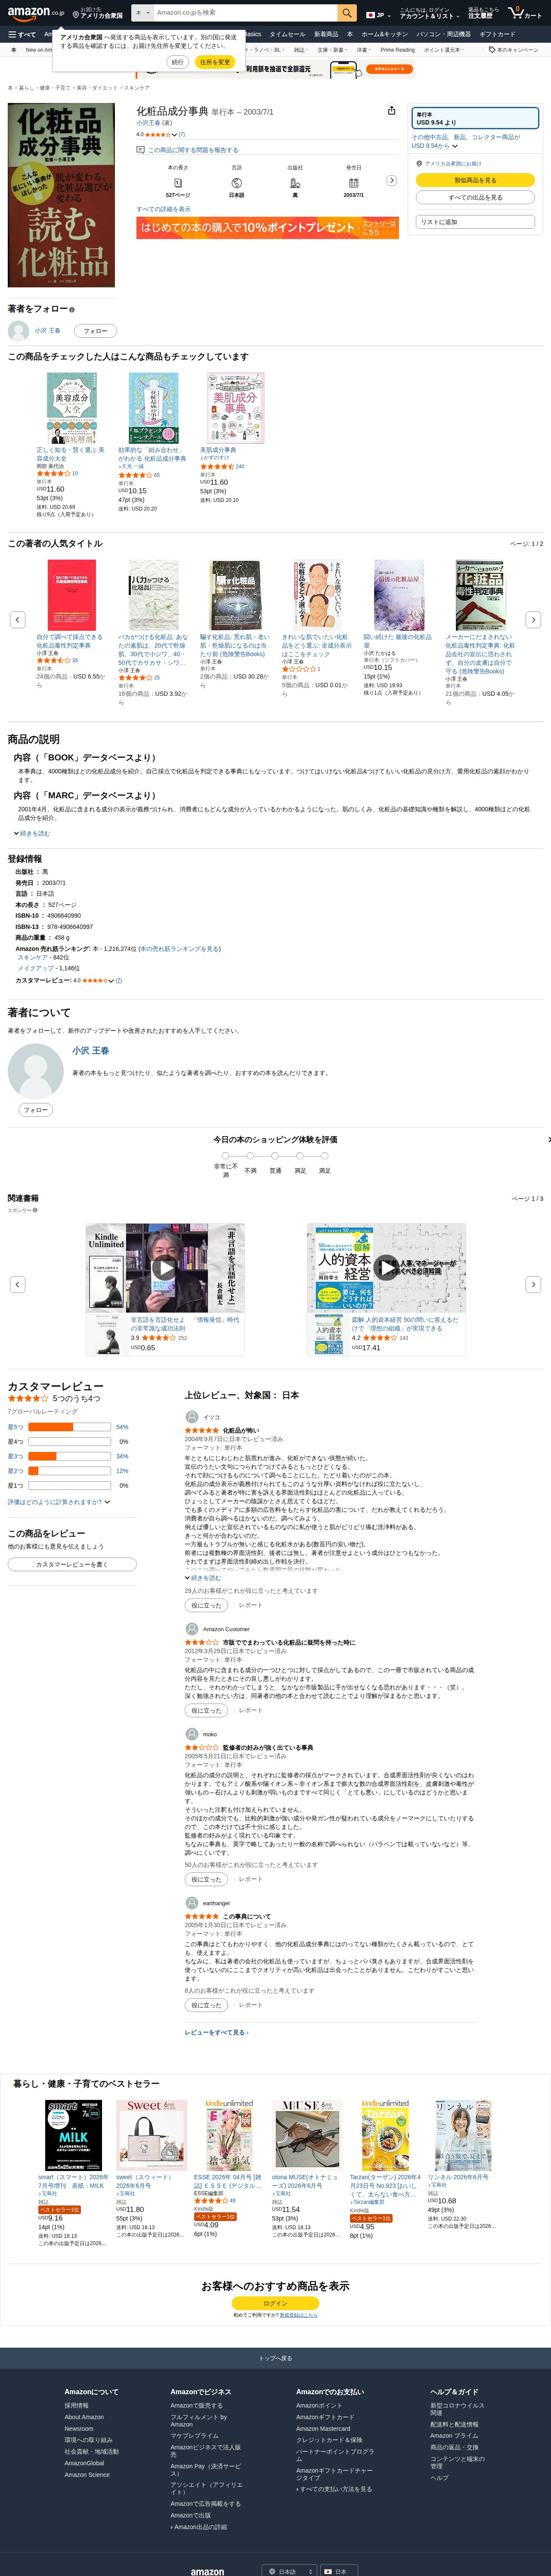Image resolution: width=551 pixels, height=2576 pixels.
Task: Click the 化粧品成分事典 book cover image
Action: [x=61, y=195]
